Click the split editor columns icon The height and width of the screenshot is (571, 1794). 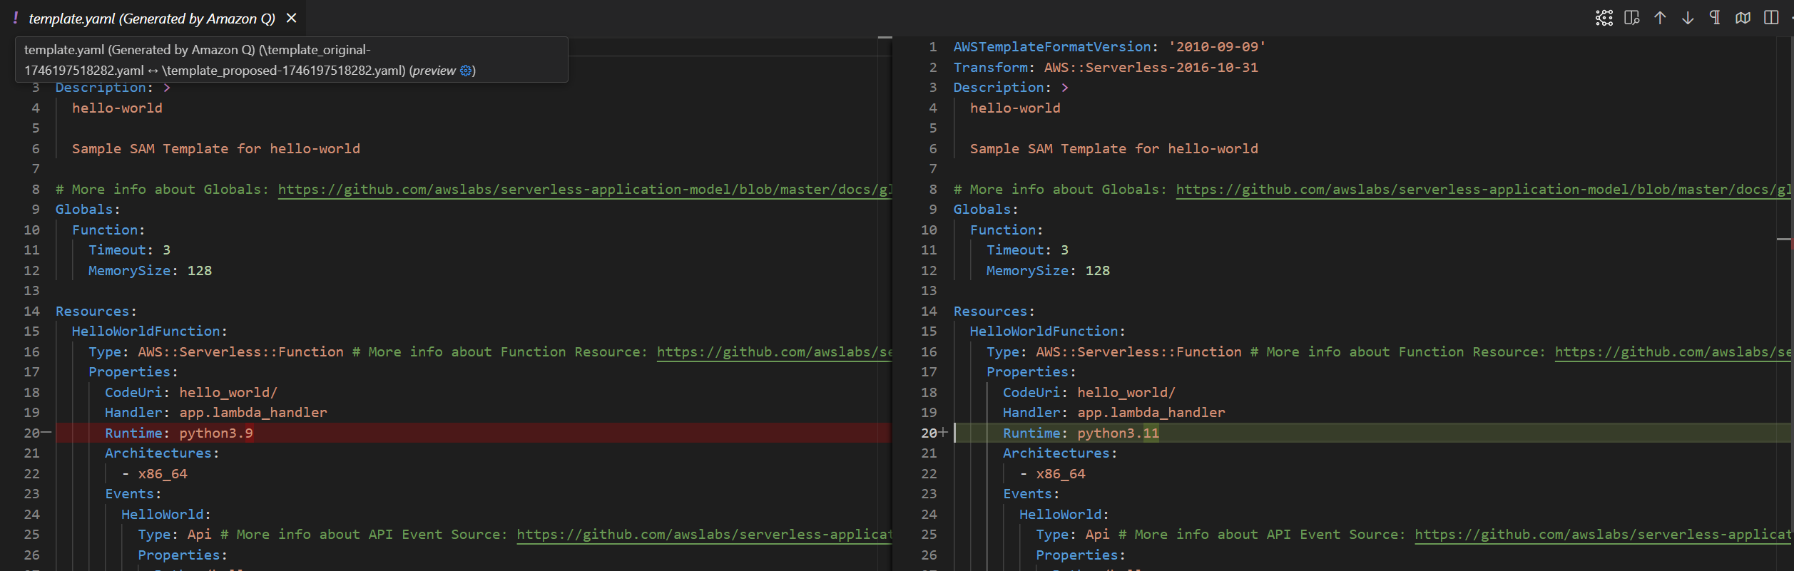coord(1771,18)
